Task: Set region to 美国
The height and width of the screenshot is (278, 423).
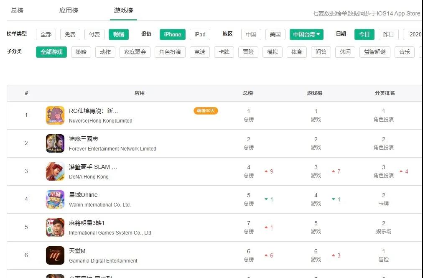Action: pos(275,34)
